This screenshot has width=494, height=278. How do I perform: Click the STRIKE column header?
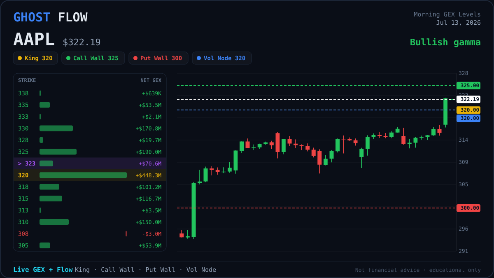coord(27,80)
